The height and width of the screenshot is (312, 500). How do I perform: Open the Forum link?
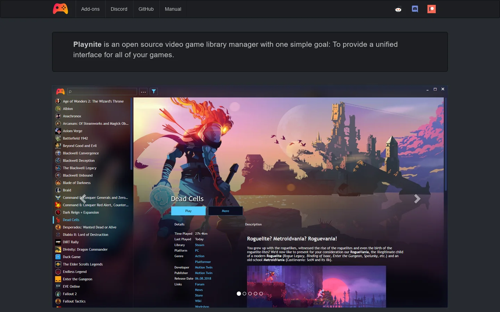pyautogui.click(x=200, y=284)
